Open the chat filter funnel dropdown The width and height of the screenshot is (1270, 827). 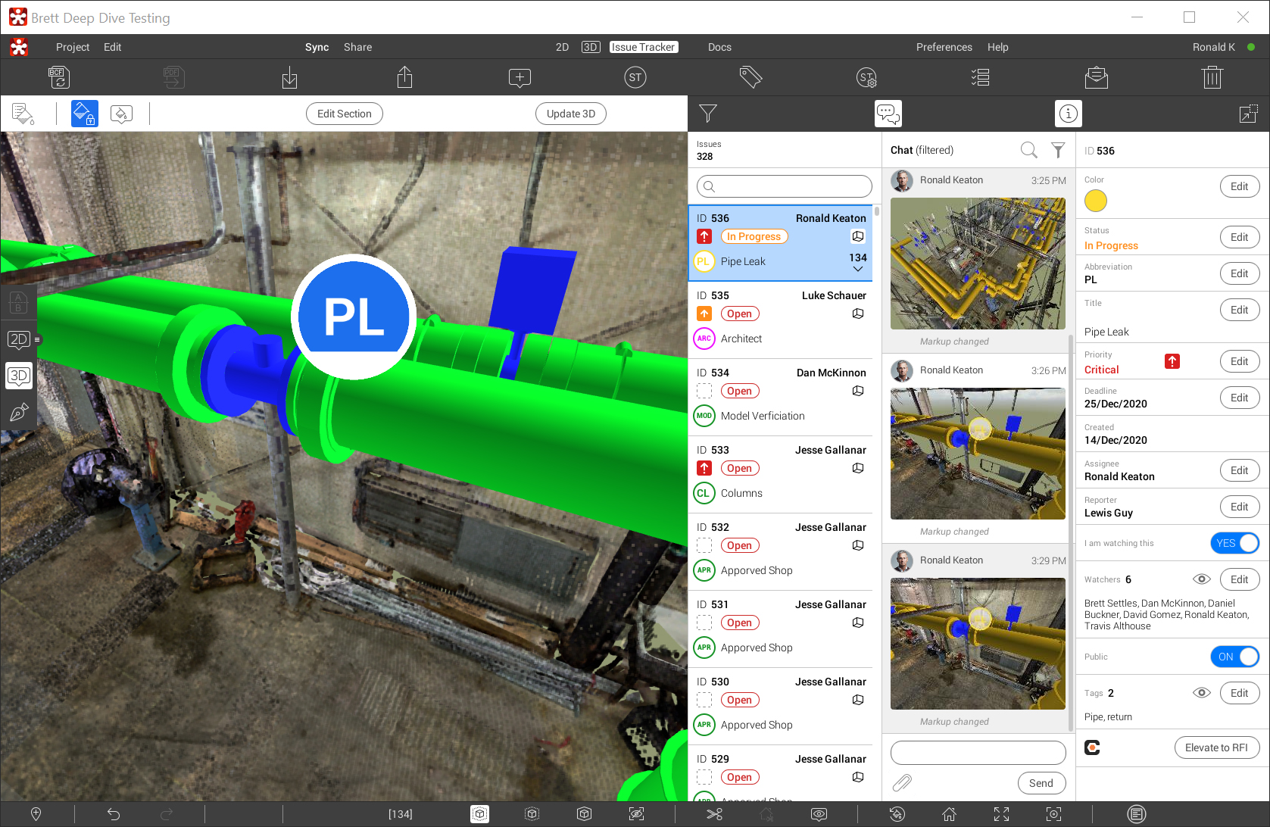coord(1058,150)
